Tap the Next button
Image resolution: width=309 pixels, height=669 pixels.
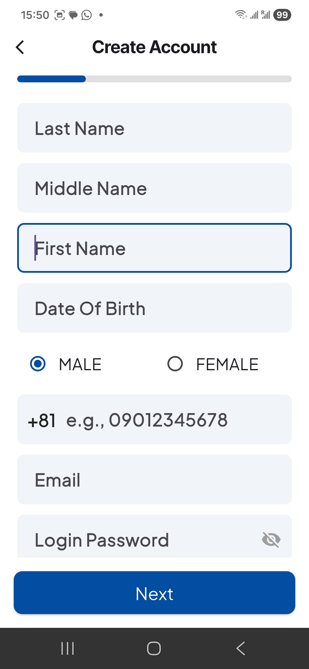[154, 594]
